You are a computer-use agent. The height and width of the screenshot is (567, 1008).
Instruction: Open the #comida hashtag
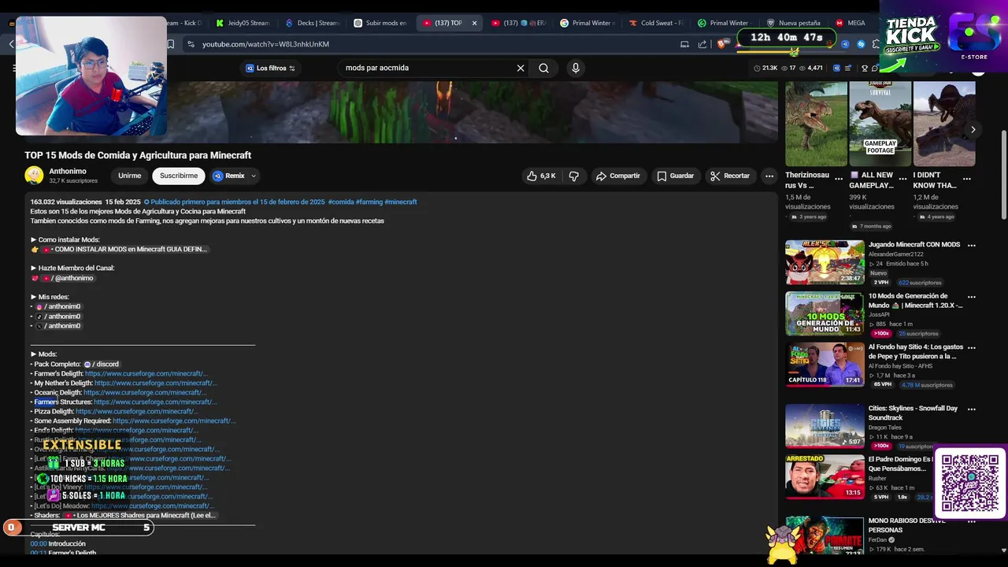pyautogui.click(x=341, y=202)
